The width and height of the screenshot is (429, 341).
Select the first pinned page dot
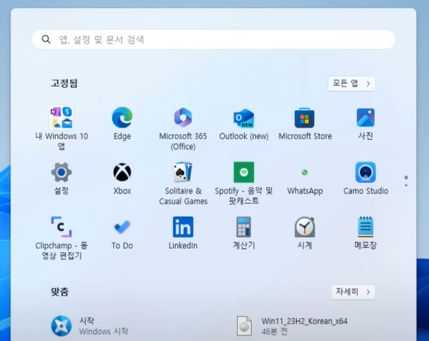point(406,178)
